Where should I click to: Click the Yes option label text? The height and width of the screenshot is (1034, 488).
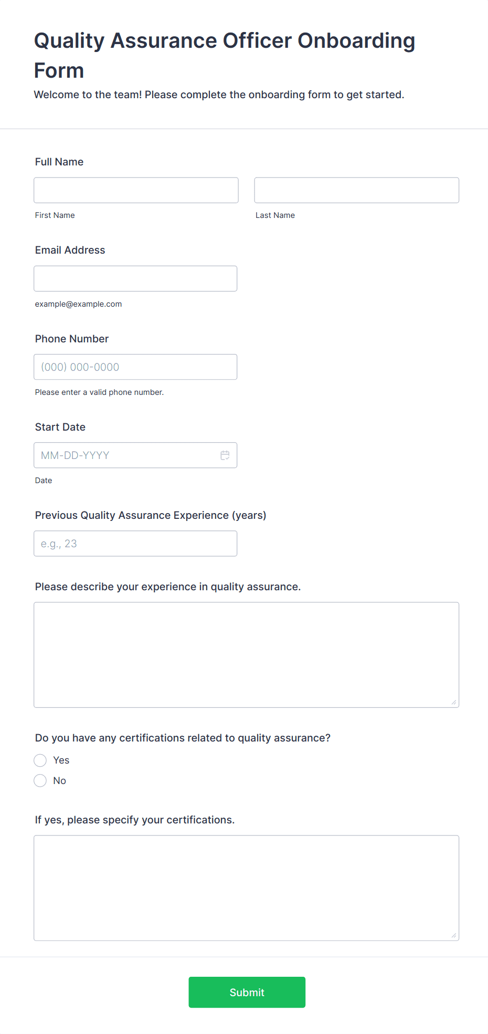point(61,760)
